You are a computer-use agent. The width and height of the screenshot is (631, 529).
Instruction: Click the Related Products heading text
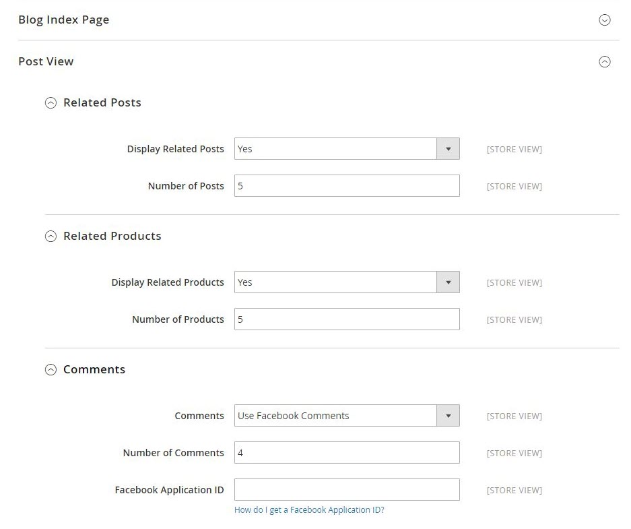point(112,236)
